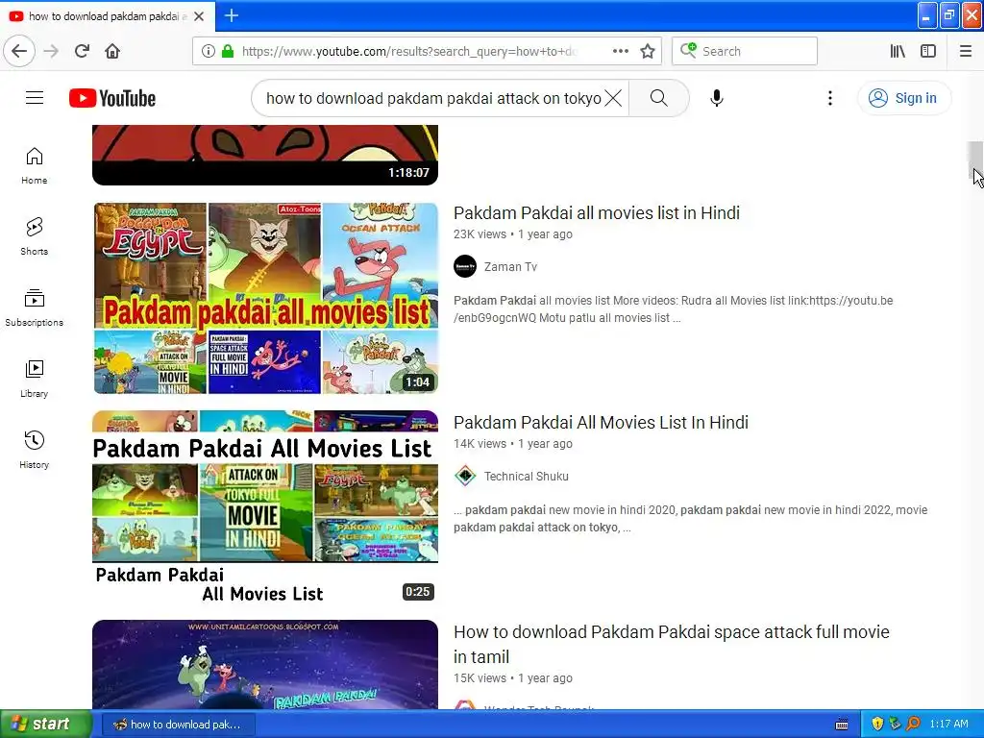Open 'How to download Pakdam Pakdai space attack' video
Image resolution: width=984 pixels, height=738 pixels.
(x=672, y=644)
